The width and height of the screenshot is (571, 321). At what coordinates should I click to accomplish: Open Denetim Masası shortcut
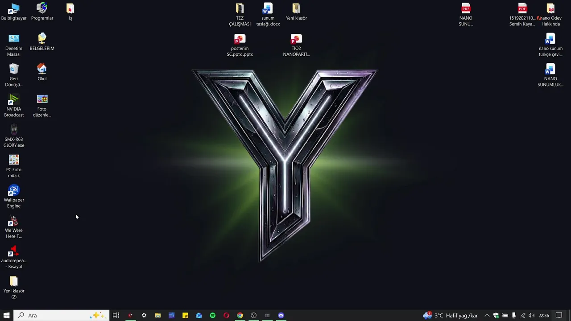(14, 45)
